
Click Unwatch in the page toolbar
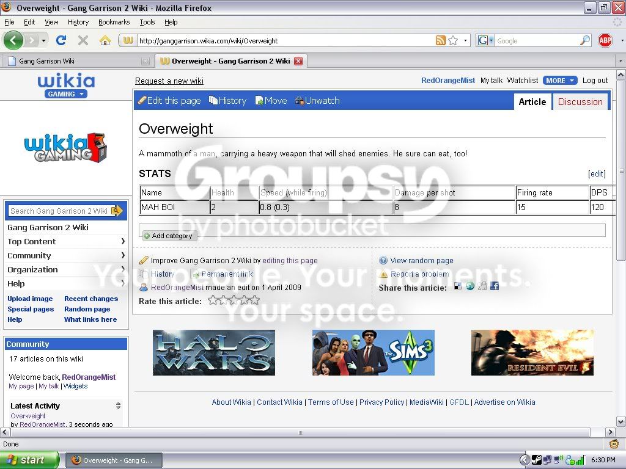click(x=318, y=101)
